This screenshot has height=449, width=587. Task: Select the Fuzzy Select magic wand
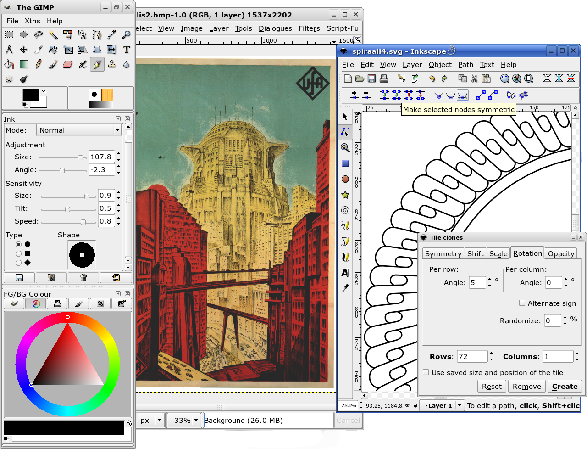point(53,34)
